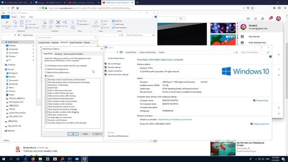
Task: Click Delete icon in File Explorer ribbon
Action: tap(58, 22)
